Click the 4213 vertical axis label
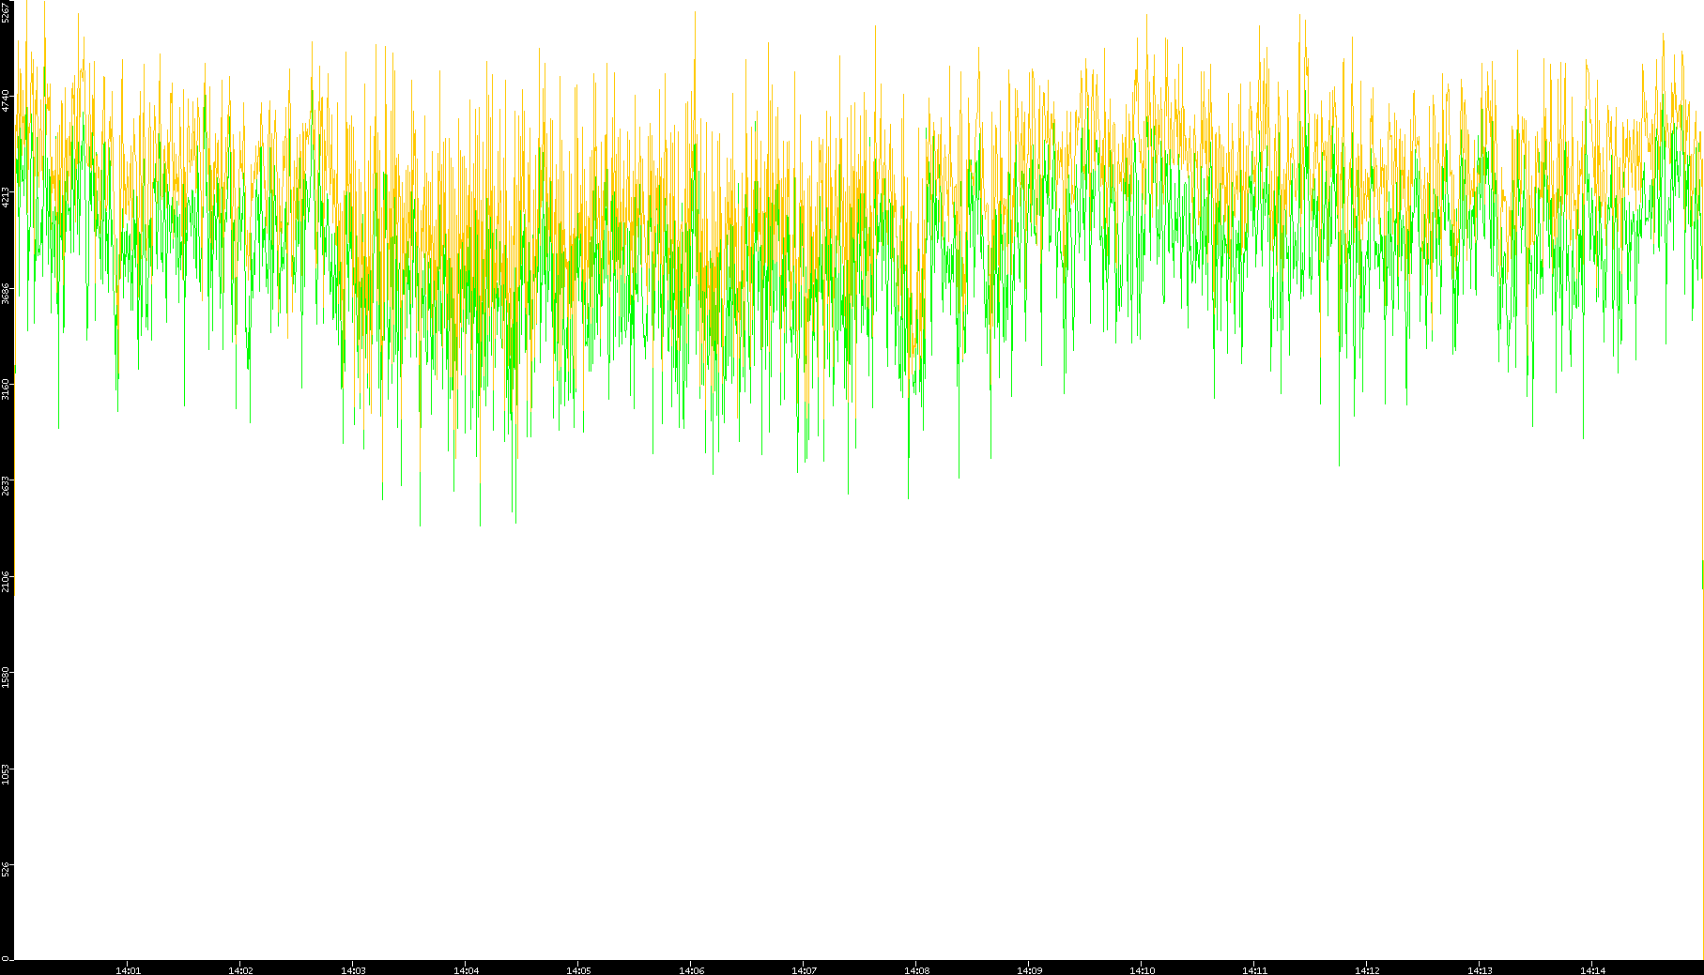1704x975 pixels. [x=7, y=196]
